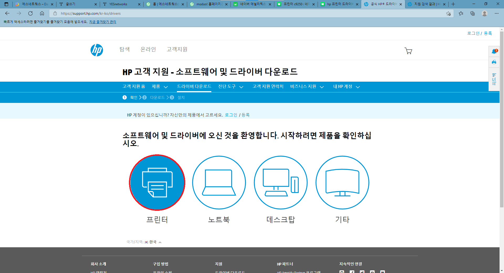The width and height of the screenshot is (504, 273).
Task: Click step 3 설치 in the progress bar
Action: pos(177,97)
